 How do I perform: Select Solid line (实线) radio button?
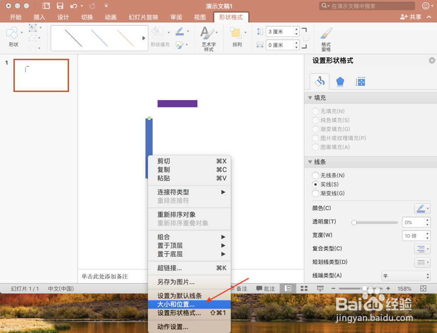pos(315,184)
